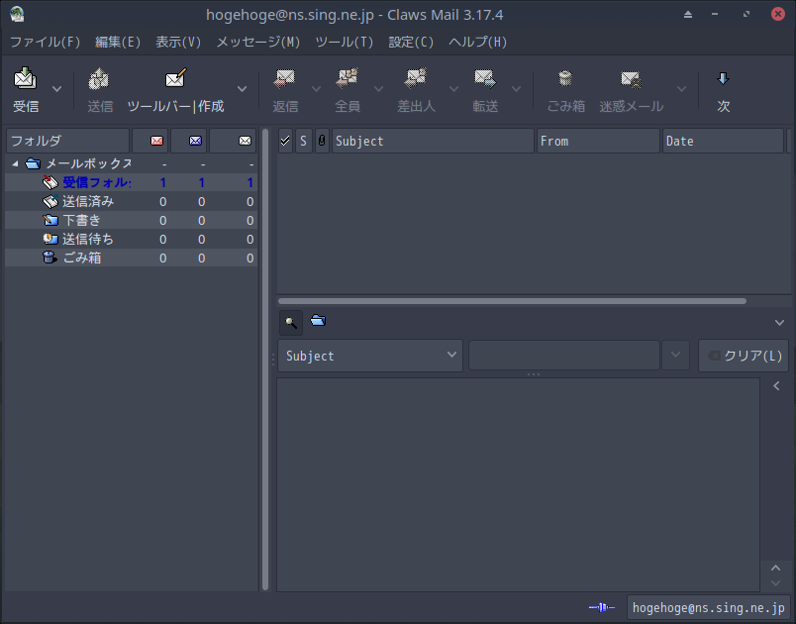Open dropdown arrow next to 返信
The image size is (796, 624).
pos(316,89)
